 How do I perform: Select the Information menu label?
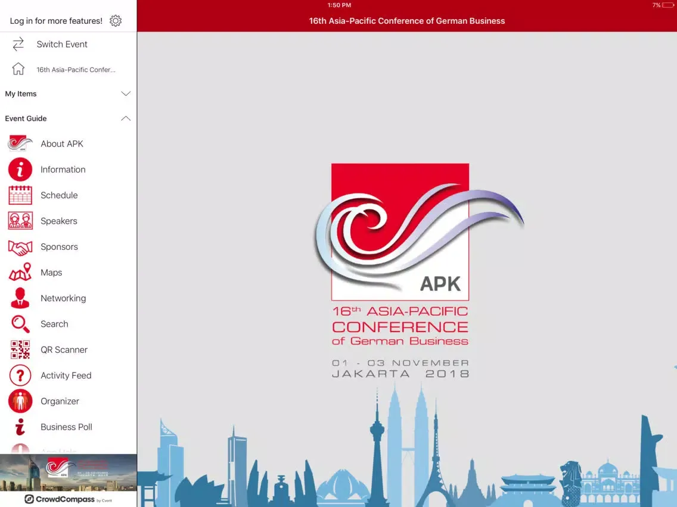[63, 170]
